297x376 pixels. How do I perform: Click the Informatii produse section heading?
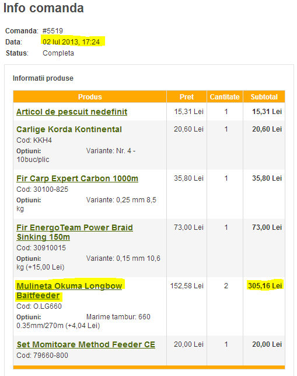(x=43, y=78)
